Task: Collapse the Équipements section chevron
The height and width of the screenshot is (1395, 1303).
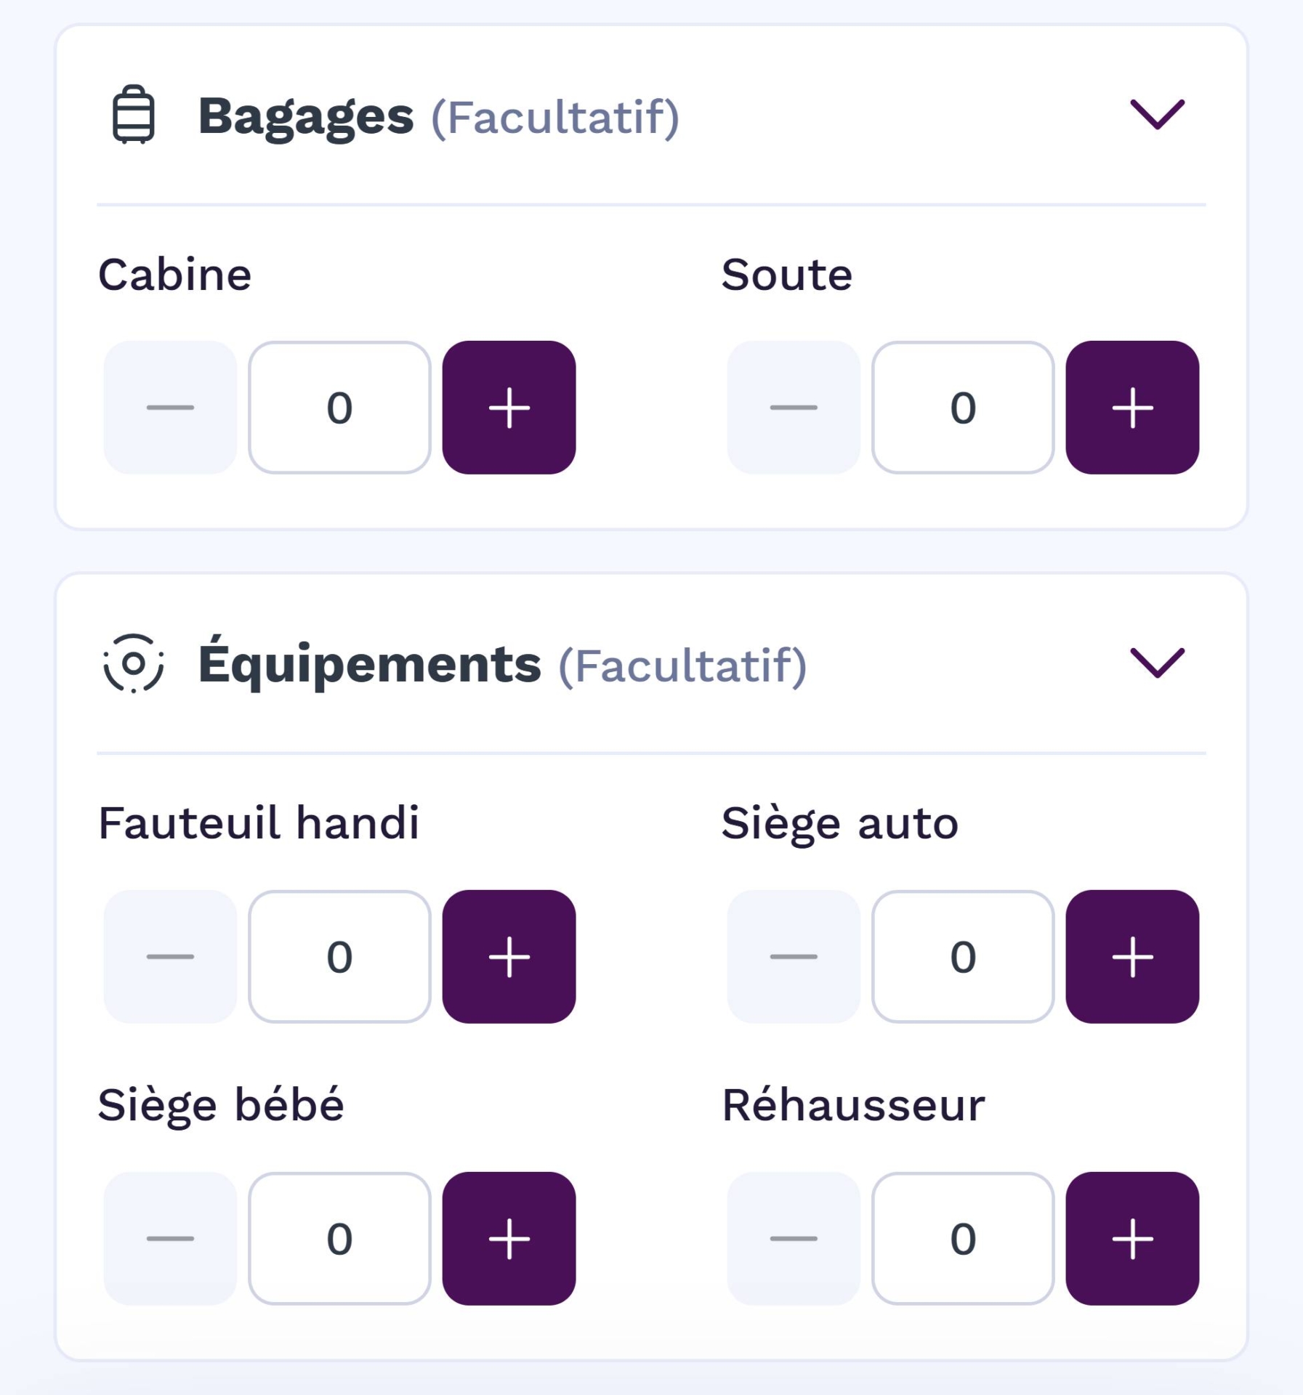Action: point(1157,663)
